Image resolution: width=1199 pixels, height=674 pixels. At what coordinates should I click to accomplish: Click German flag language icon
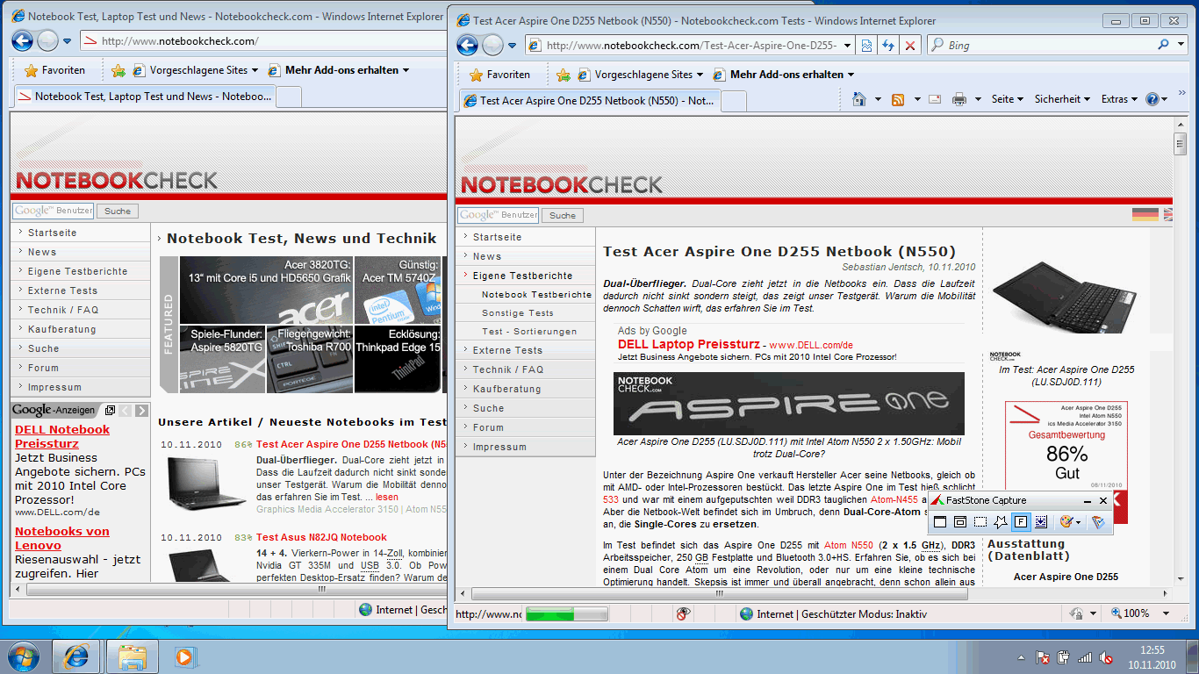pos(1145,214)
